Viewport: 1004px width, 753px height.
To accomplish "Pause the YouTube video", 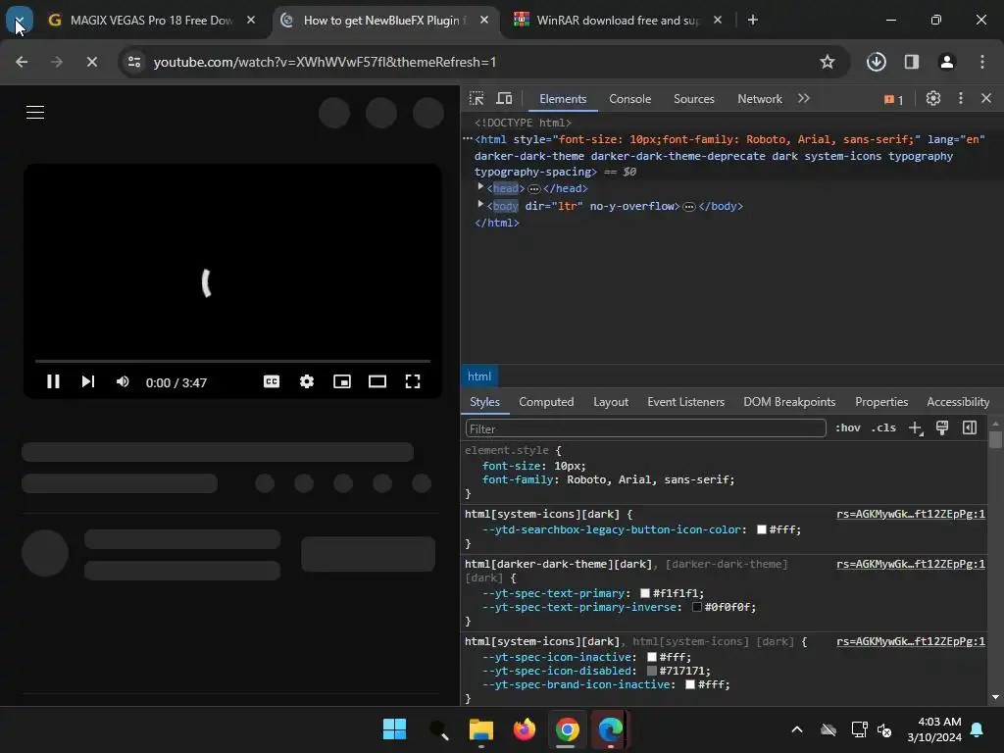I will click(x=53, y=381).
